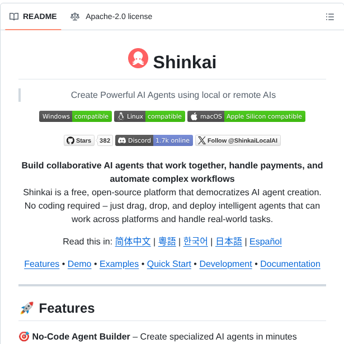Click the rocket emoji beside Features
The image size is (344, 344).
[x=27, y=308]
